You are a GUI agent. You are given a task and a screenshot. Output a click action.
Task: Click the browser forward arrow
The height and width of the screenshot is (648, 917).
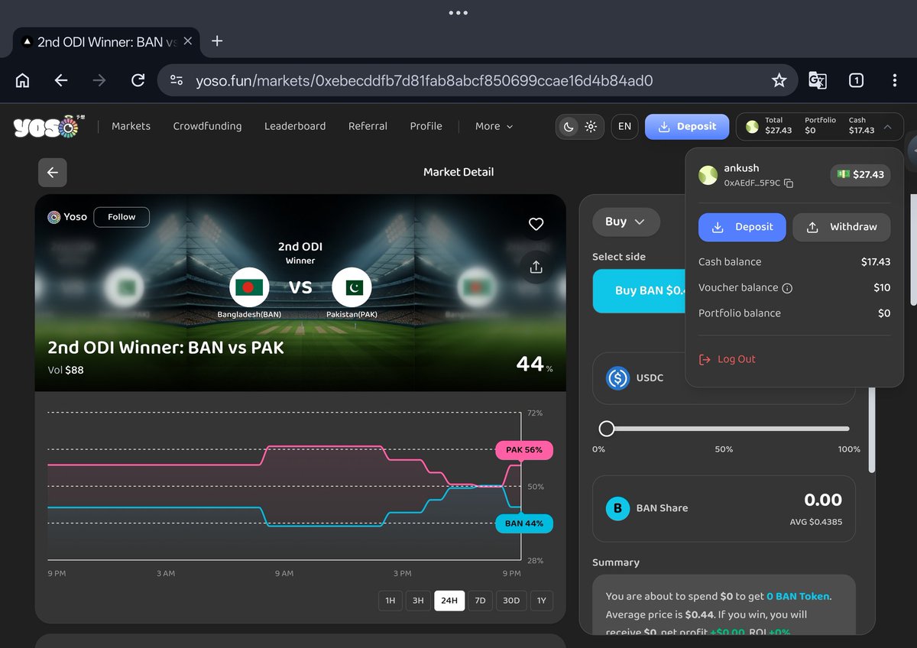click(99, 80)
